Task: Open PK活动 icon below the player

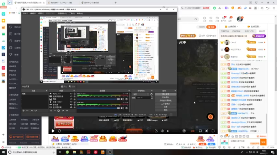Action: [x=84, y=138]
